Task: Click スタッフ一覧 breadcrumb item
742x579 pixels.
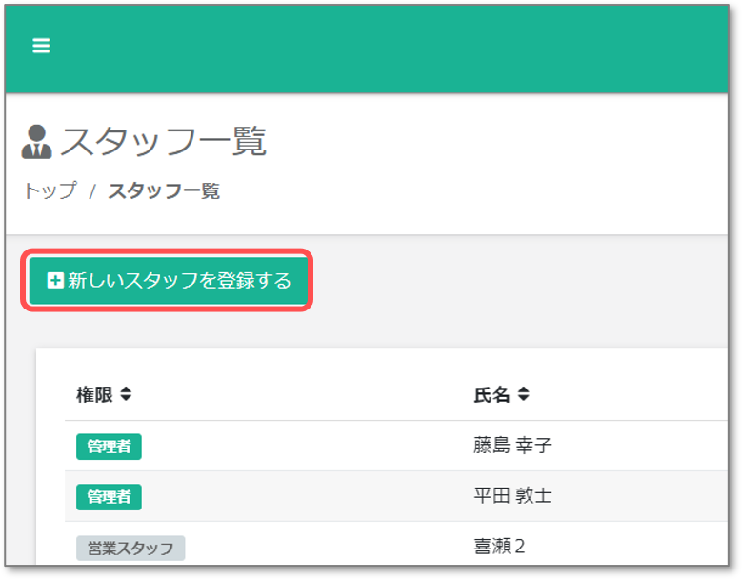Action: [x=164, y=191]
